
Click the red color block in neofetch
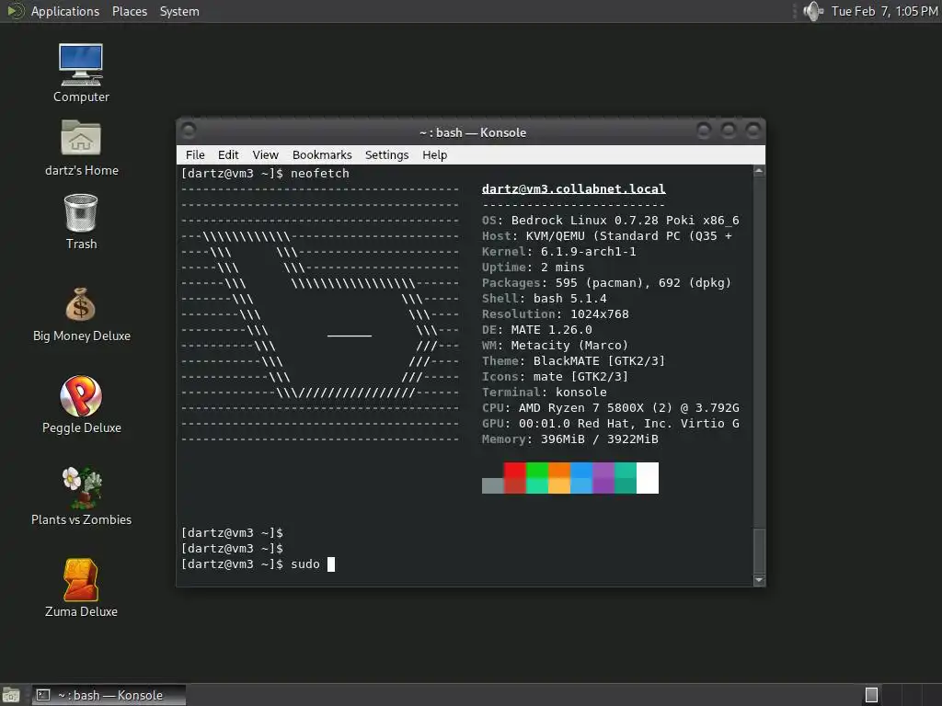pyautogui.click(x=515, y=478)
